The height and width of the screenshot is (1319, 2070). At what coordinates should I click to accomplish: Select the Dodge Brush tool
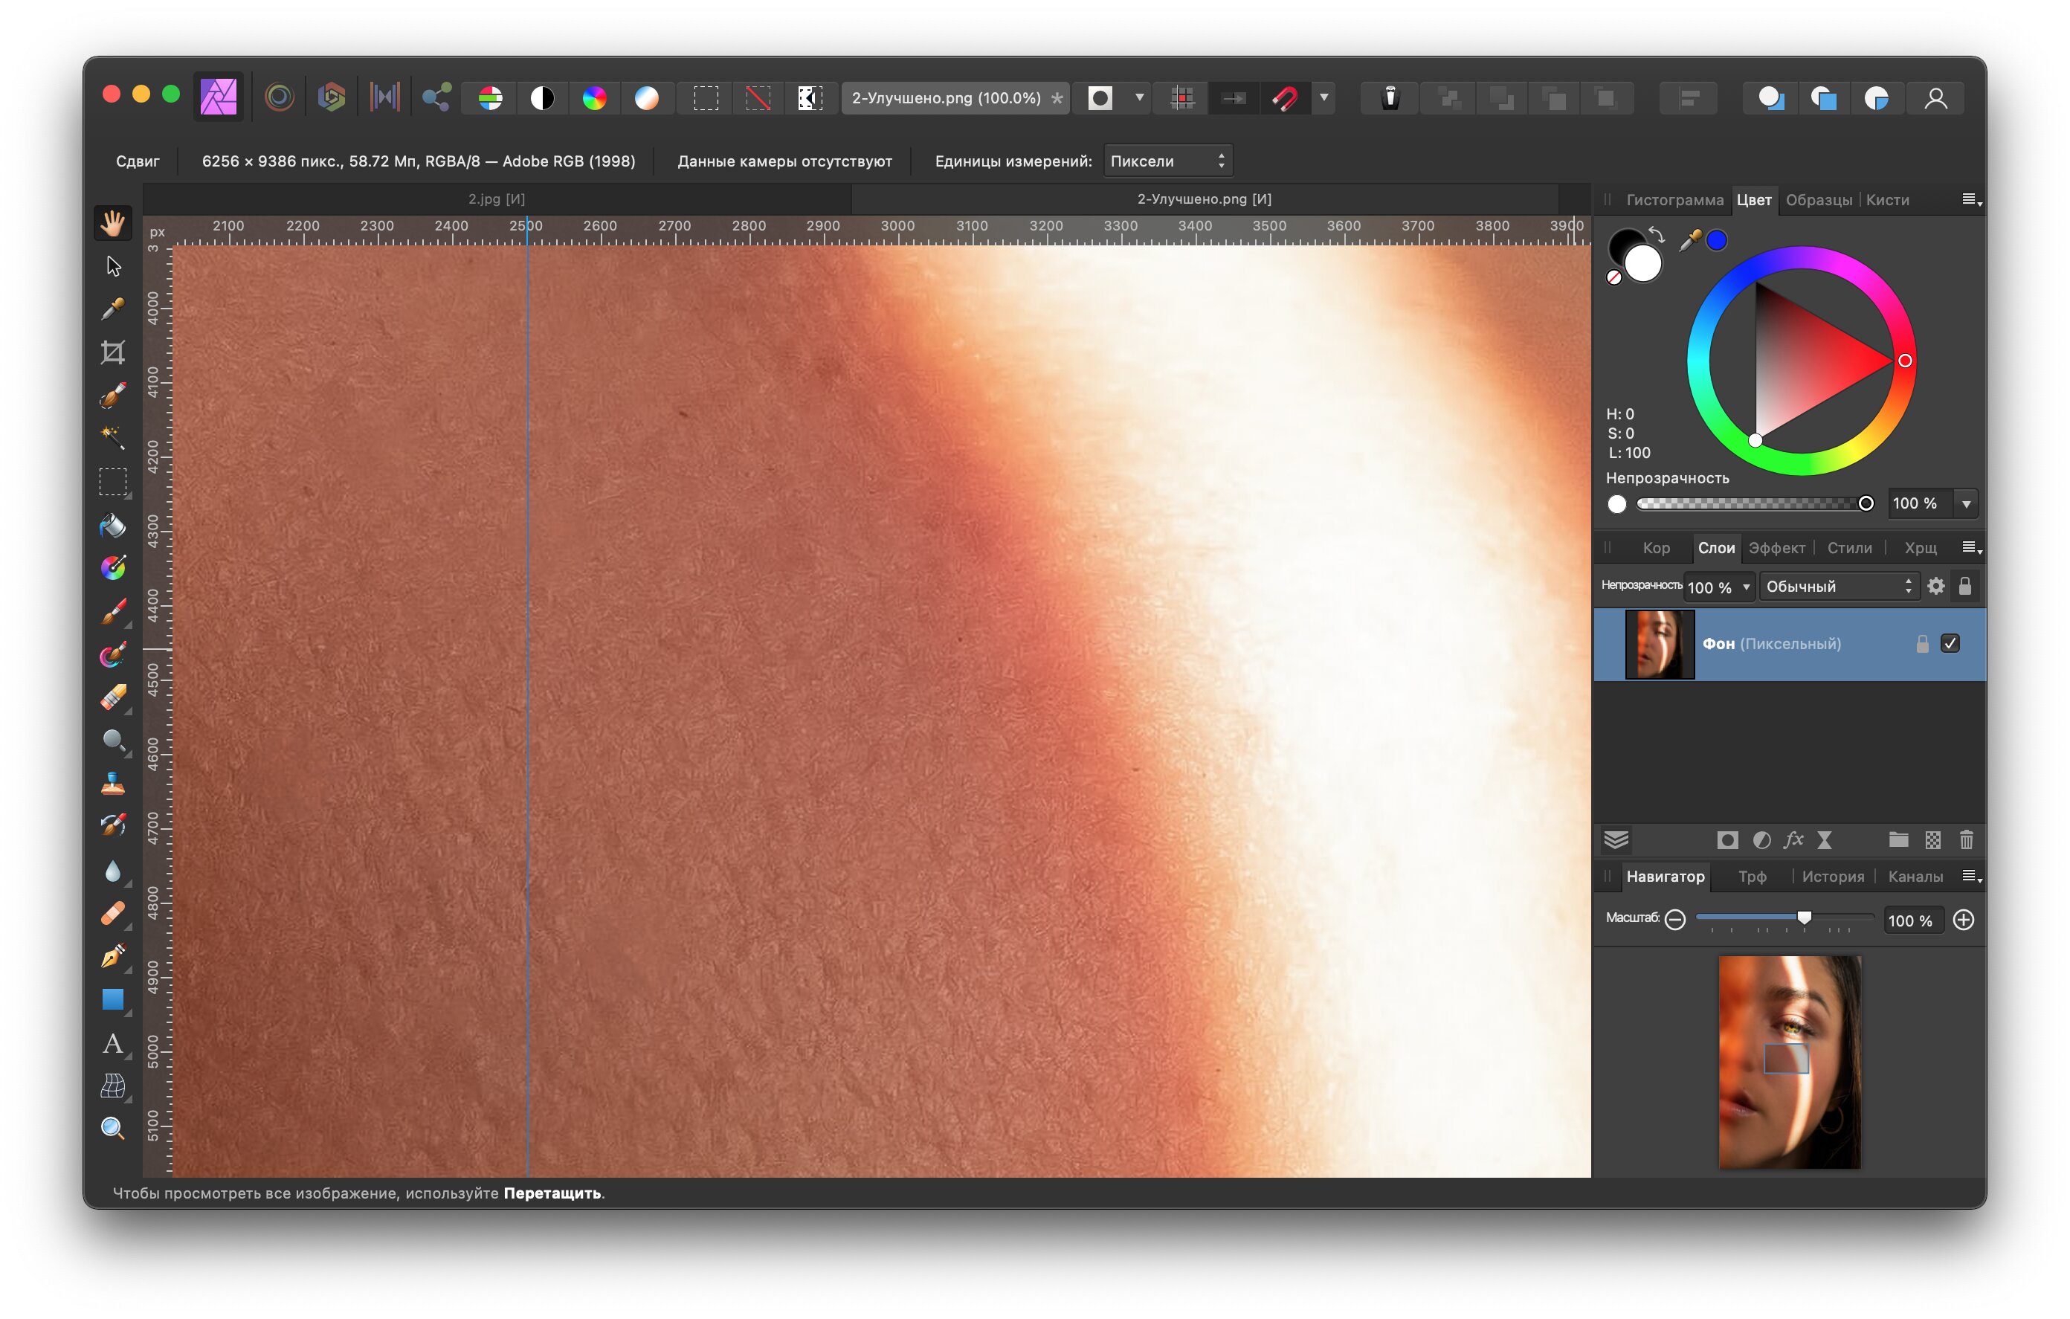coord(112,741)
